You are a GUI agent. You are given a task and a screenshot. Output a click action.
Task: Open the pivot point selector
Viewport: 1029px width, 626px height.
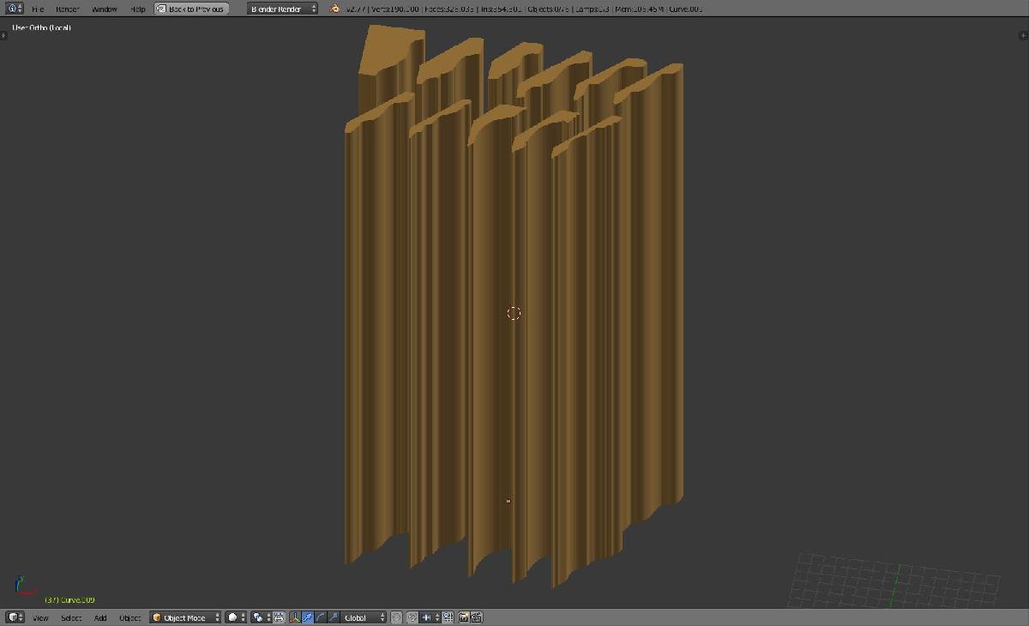pyautogui.click(x=261, y=617)
